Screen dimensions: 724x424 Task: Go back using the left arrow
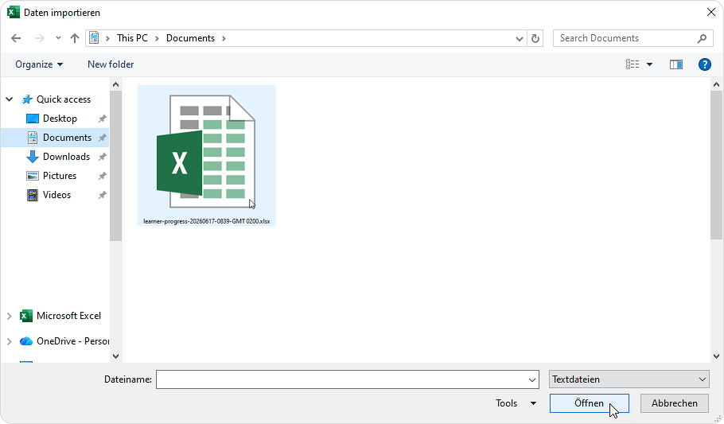(16, 38)
